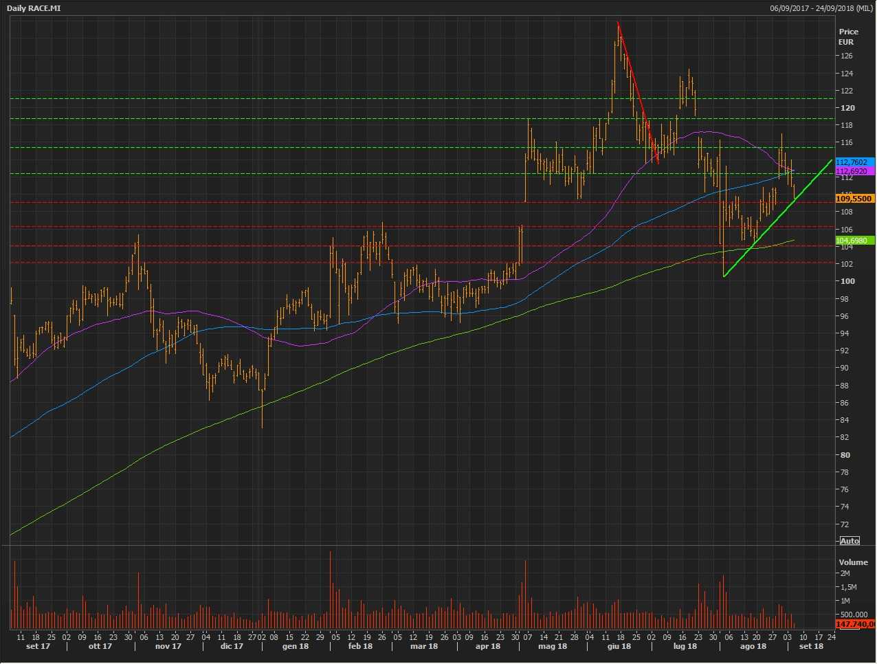Click the 'giu 18' month label
Screen dimensions: 877x664
pyautogui.click(x=619, y=647)
